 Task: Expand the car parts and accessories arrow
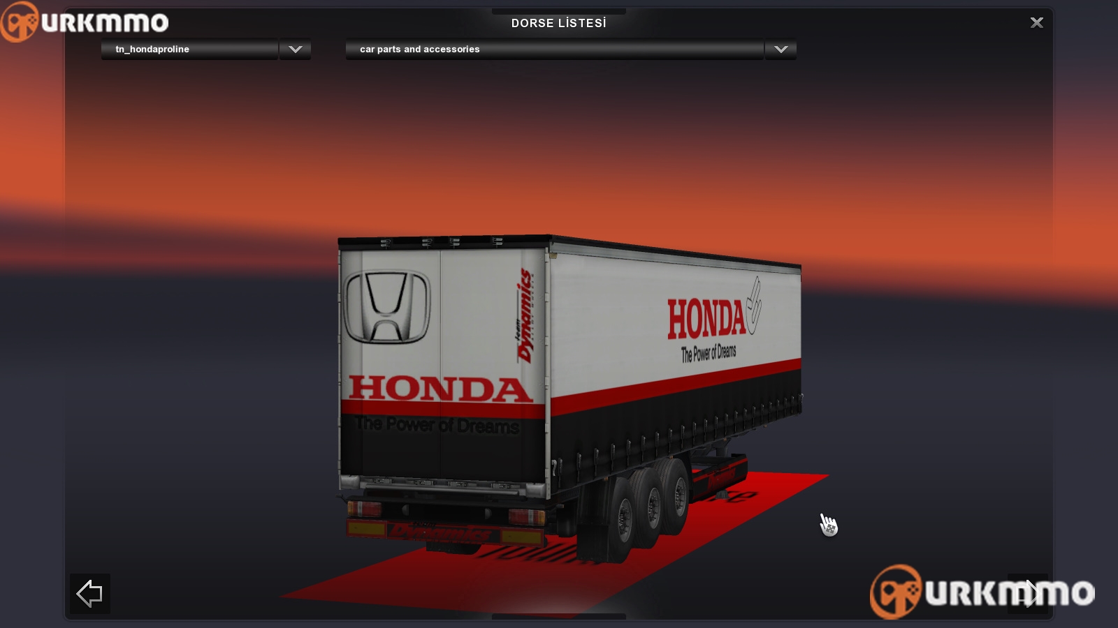coord(781,49)
